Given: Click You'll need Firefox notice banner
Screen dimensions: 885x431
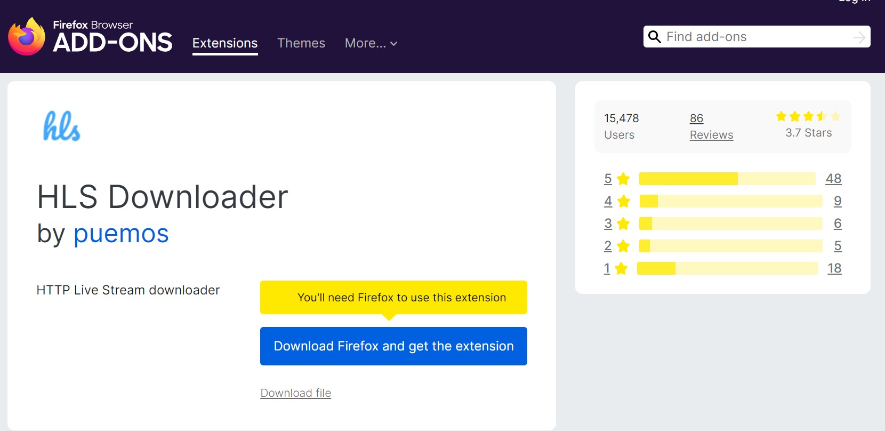Looking at the screenshot, I should tap(393, 298).
